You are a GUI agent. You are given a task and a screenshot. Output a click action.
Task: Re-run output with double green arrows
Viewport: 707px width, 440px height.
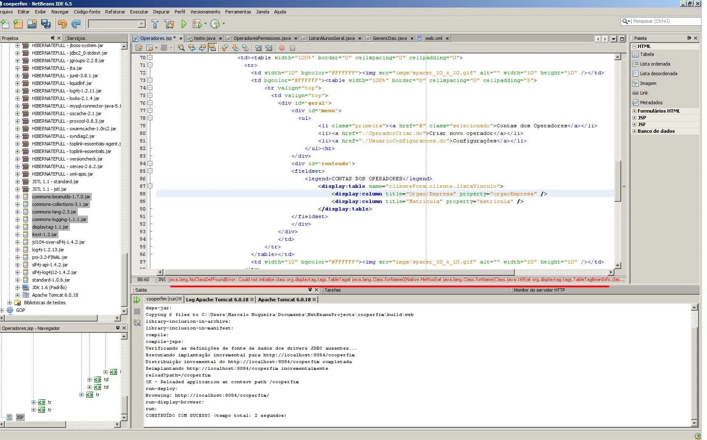137,300
